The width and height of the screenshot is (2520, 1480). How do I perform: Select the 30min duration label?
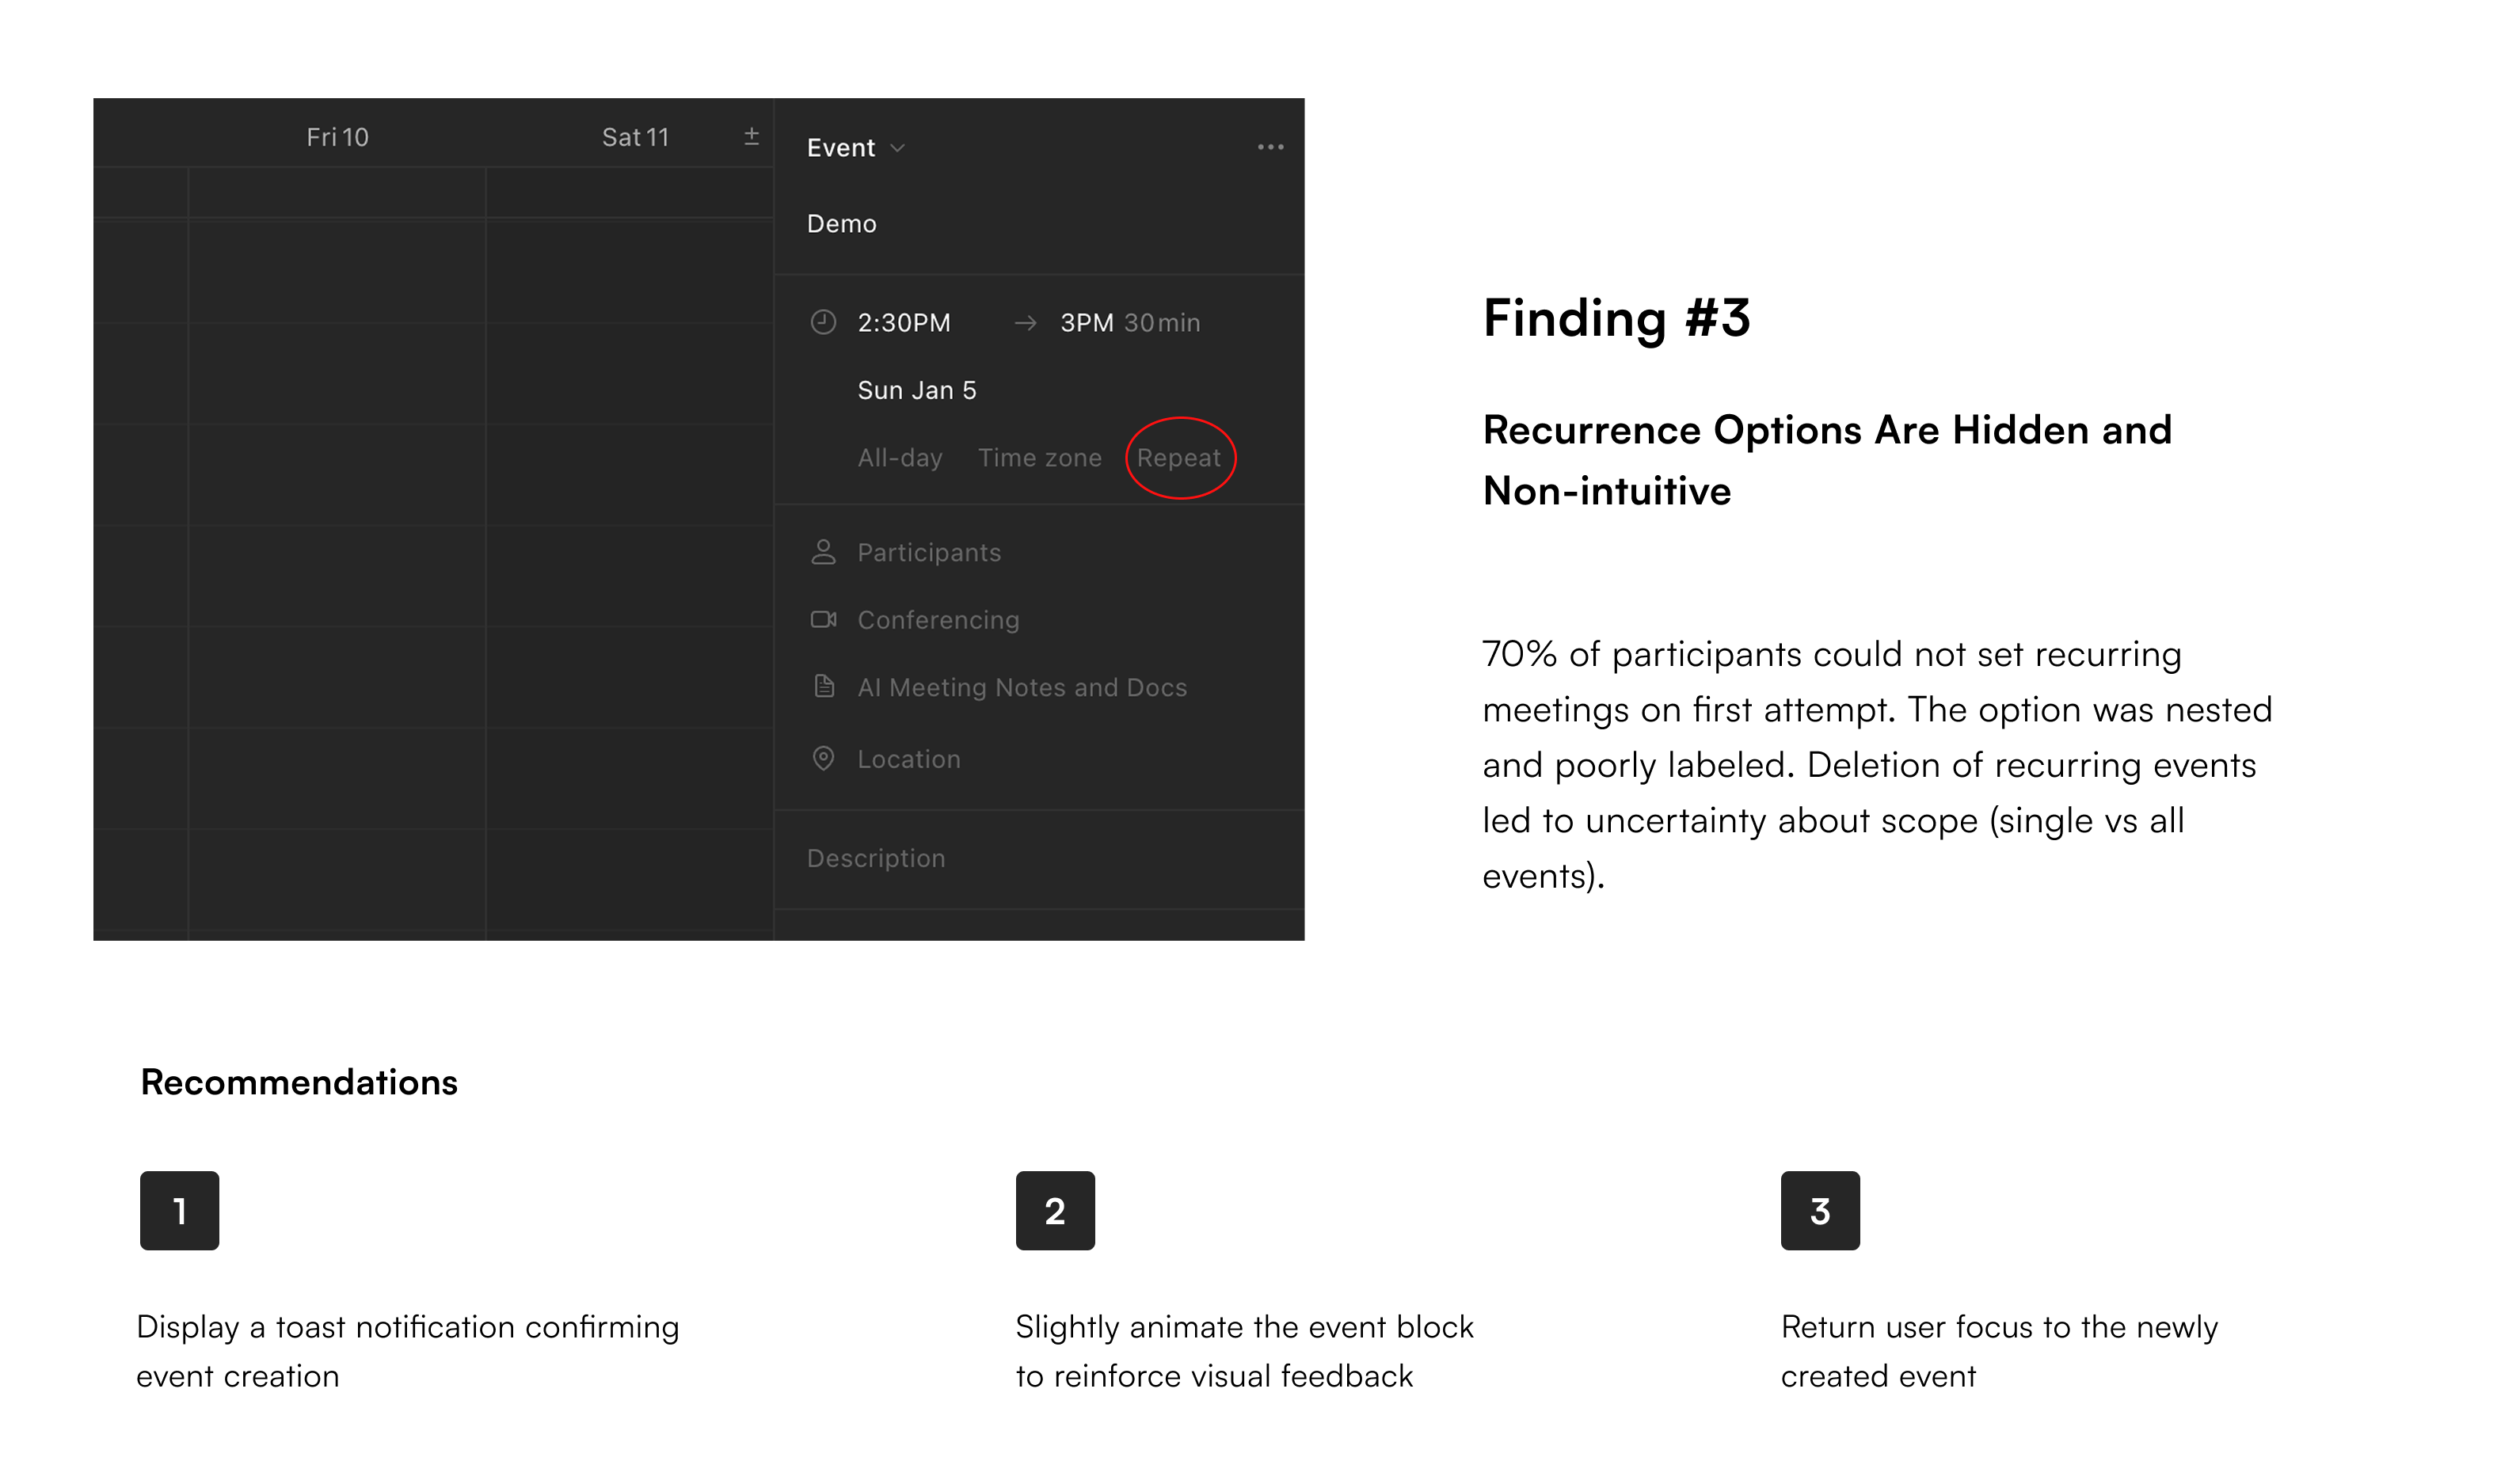point(1162,323)
